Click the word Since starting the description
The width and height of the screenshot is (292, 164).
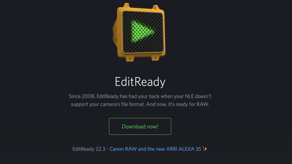point(75,96)
